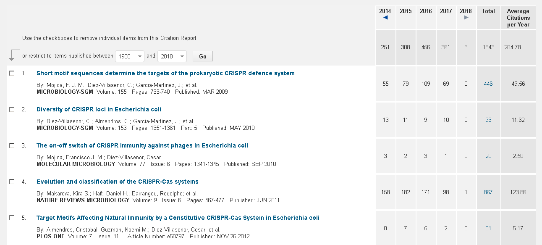Open the Target Motifs Affecting Natural Immunity article

point(178,218)
